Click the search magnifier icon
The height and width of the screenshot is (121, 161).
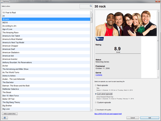91,6
